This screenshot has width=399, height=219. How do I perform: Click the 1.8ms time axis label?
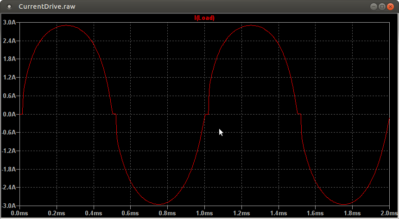click(x=353, y=212)
